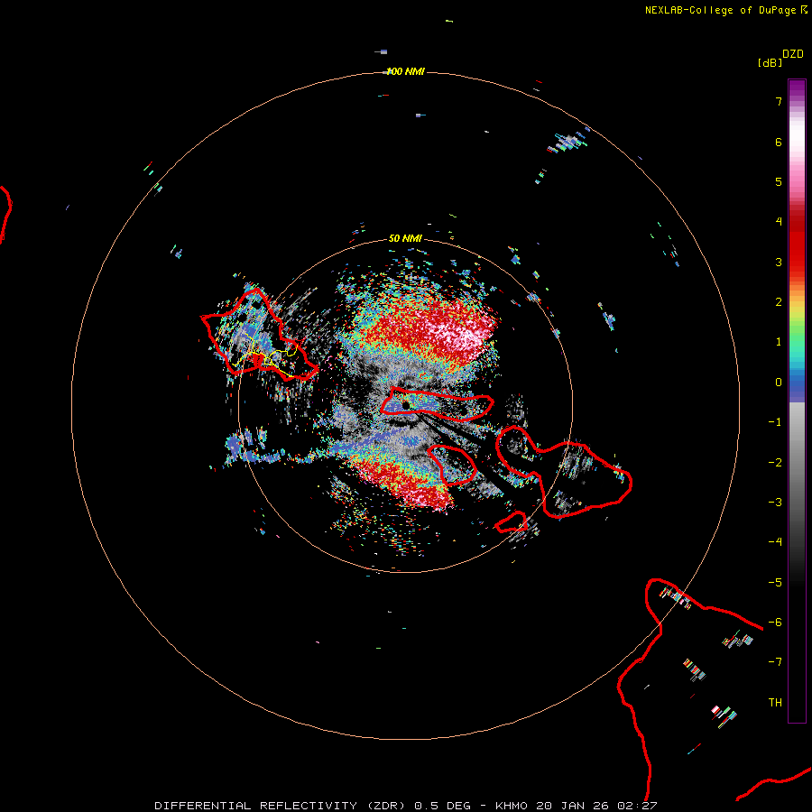Click the 3 value on color scale
This screenshot has width=812, height=812.
coord(779,262)
